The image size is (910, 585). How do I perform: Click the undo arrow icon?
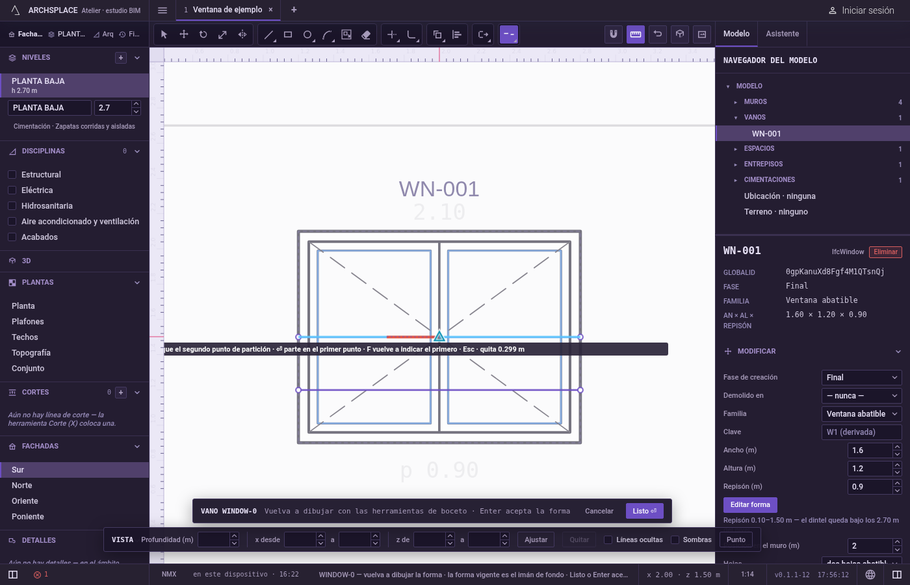click(x=658, y=34)
